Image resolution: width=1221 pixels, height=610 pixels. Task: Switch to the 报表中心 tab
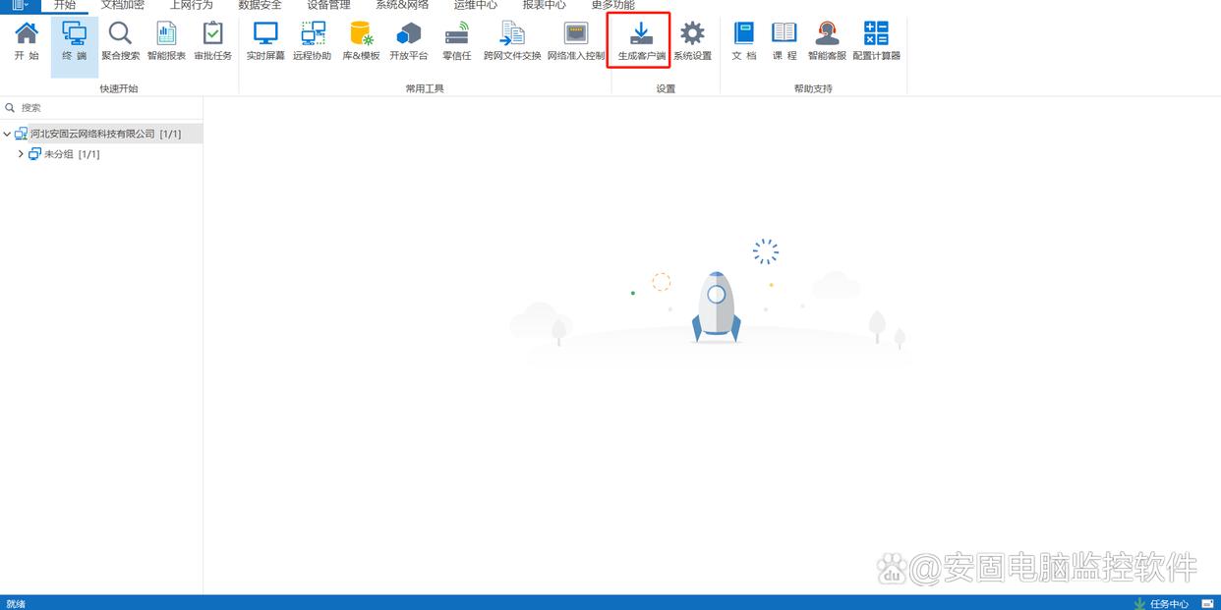[545, 5]
